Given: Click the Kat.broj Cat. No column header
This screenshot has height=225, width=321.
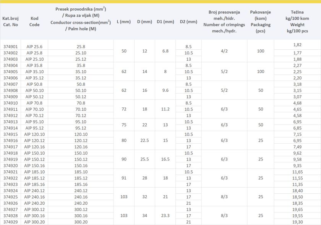Looking at the screenshot, I should coord(10,21).
